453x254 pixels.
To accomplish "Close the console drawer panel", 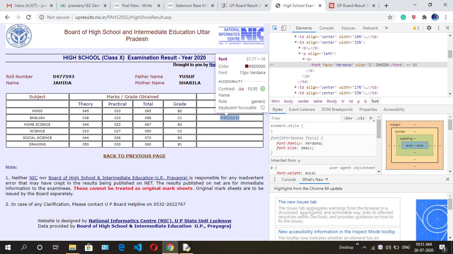I will point(448,179).
